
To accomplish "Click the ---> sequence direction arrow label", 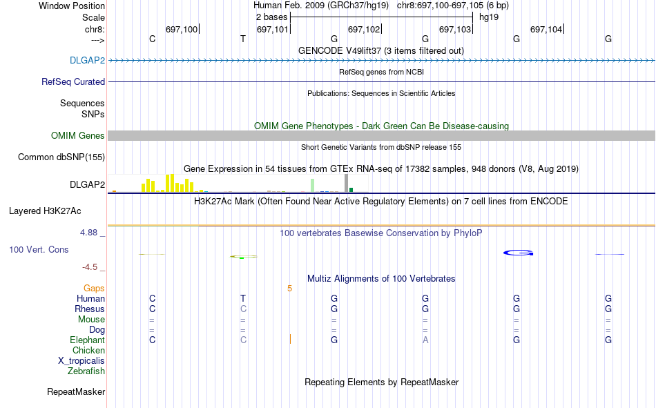I will [97, 40].
